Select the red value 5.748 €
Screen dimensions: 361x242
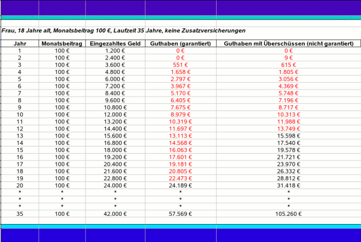288,94
